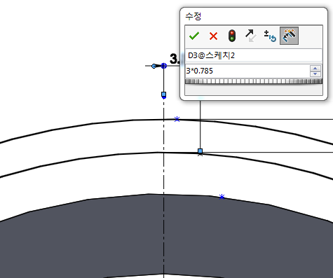Click the value field containing 3*0.785
This screenshot has height=278, width=333.
247,71
